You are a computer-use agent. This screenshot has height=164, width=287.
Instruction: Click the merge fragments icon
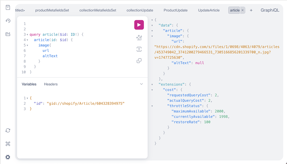(x=139, y=49)
